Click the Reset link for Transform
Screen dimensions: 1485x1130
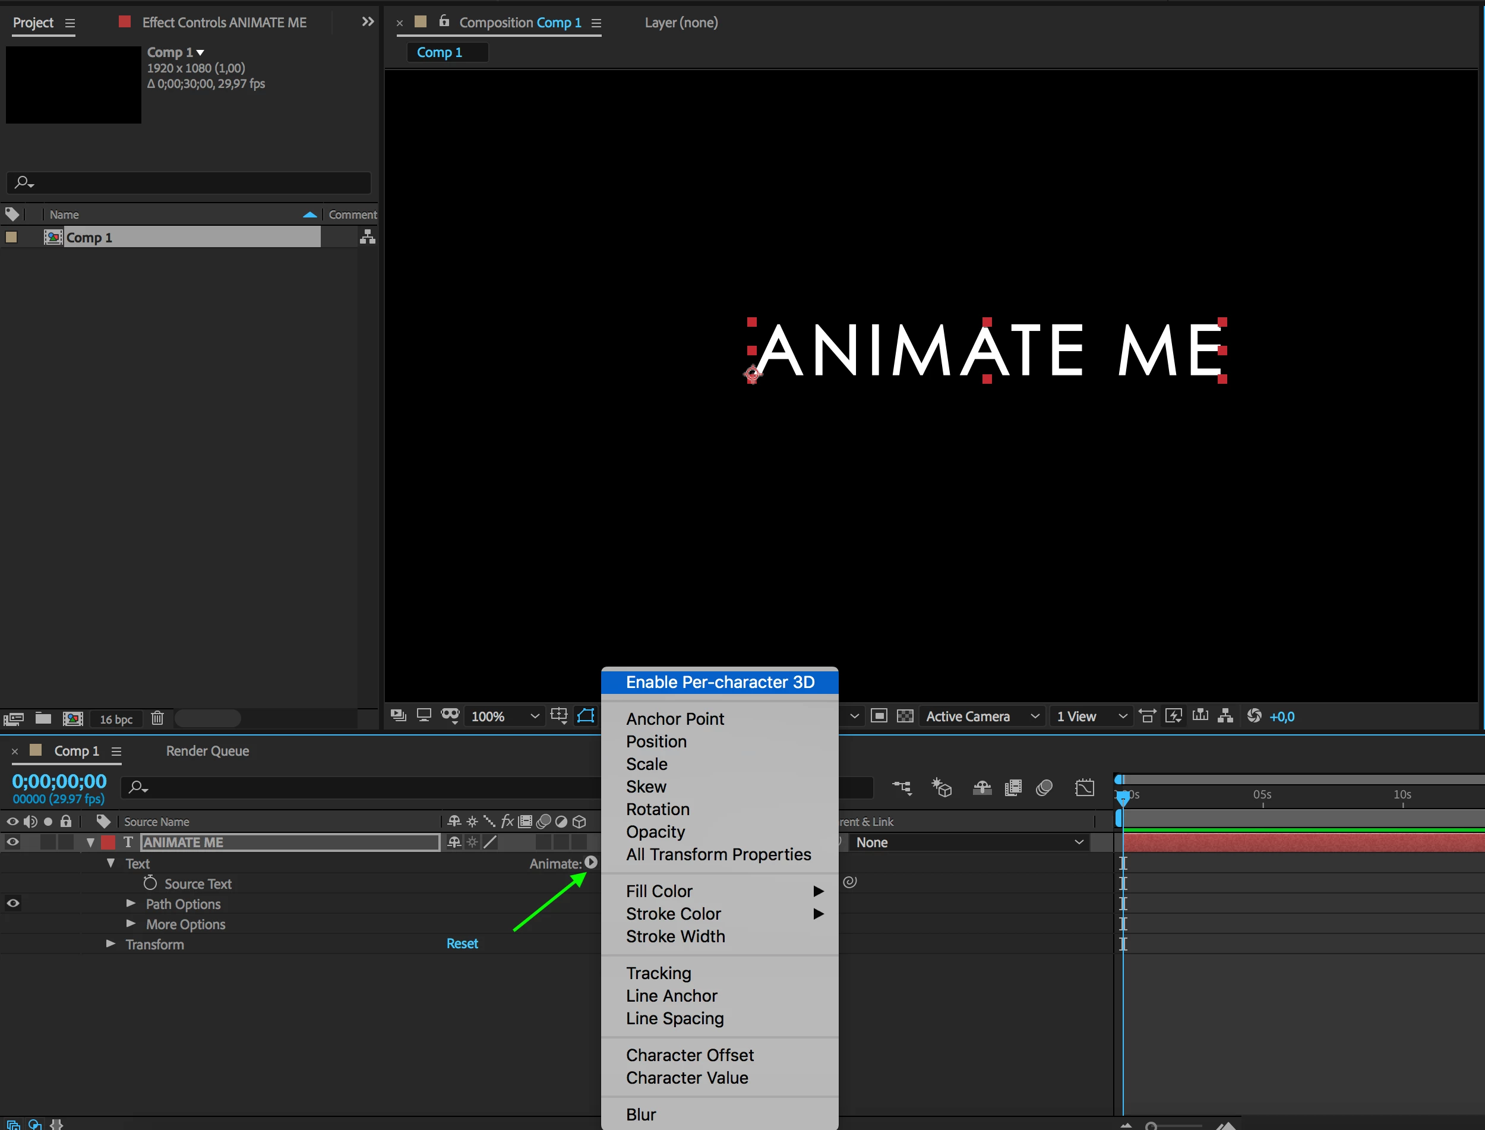[x=462, y=943]
